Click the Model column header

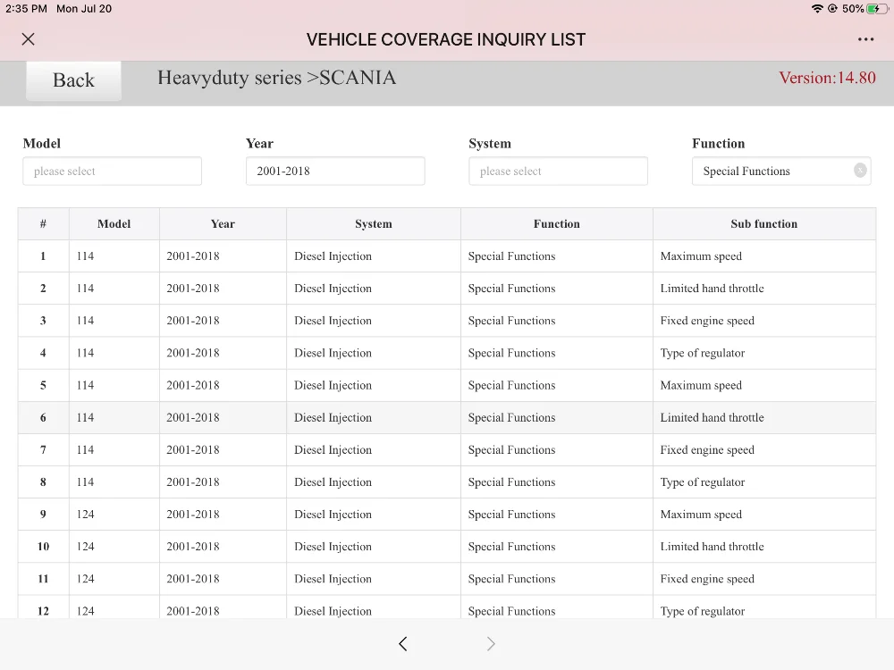pyautogui.click(x=114, y=224)
